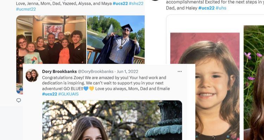Viewport: 264px width, 140px height.
Task: Open more options on Dory Brookbanks' tweet
Action: pos(180,71)
